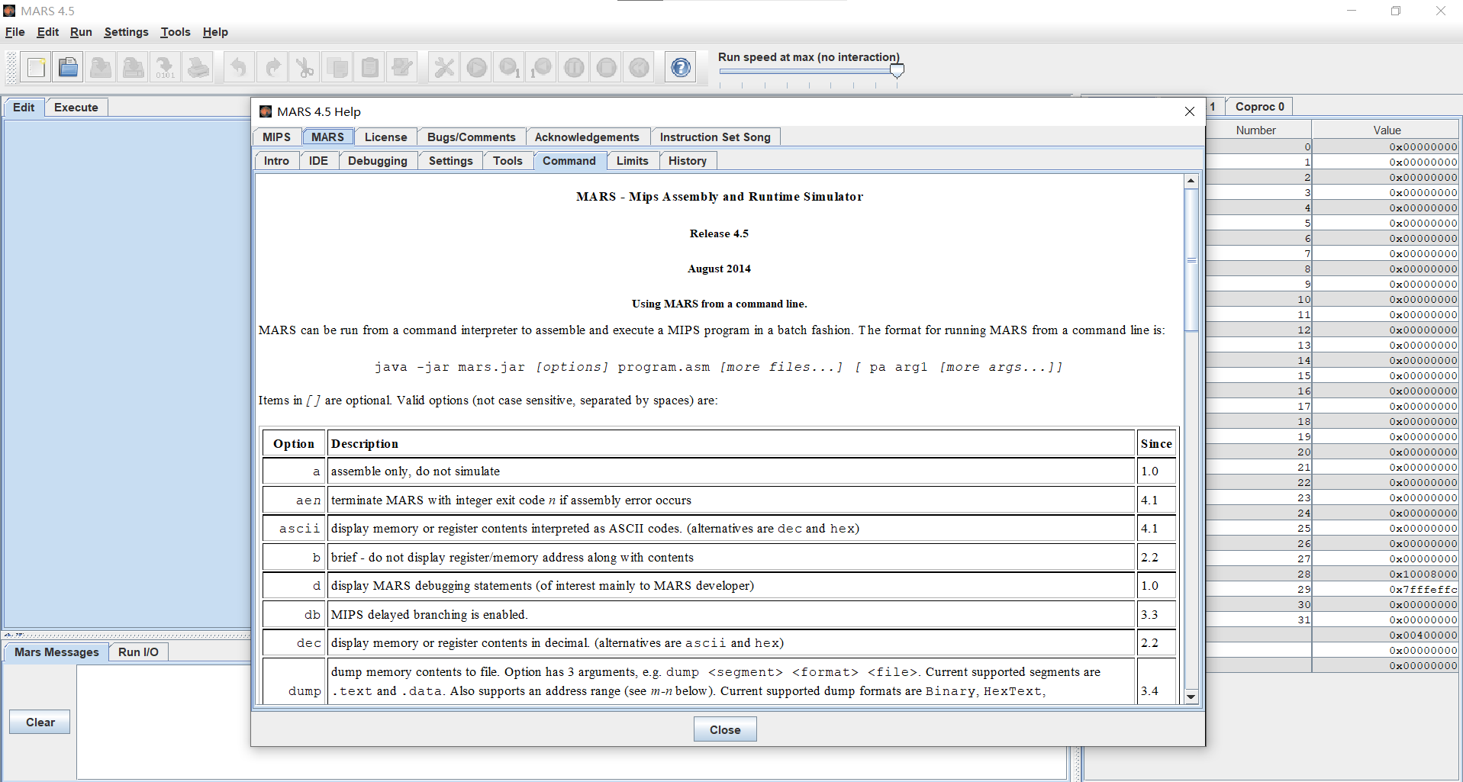Click the Stop execution icon
1463x782 pixels.
[x=607, y=68]
